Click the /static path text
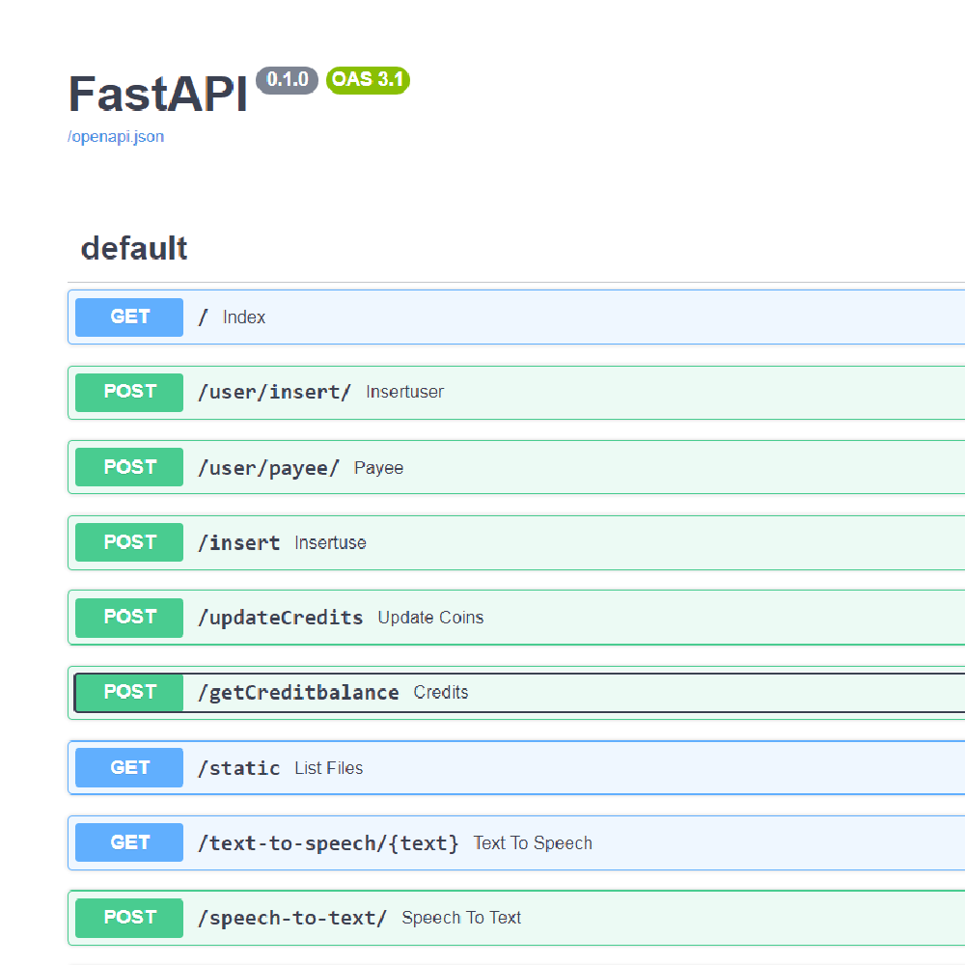The width and height of the screenshot is (965, 965). (238, 768)
